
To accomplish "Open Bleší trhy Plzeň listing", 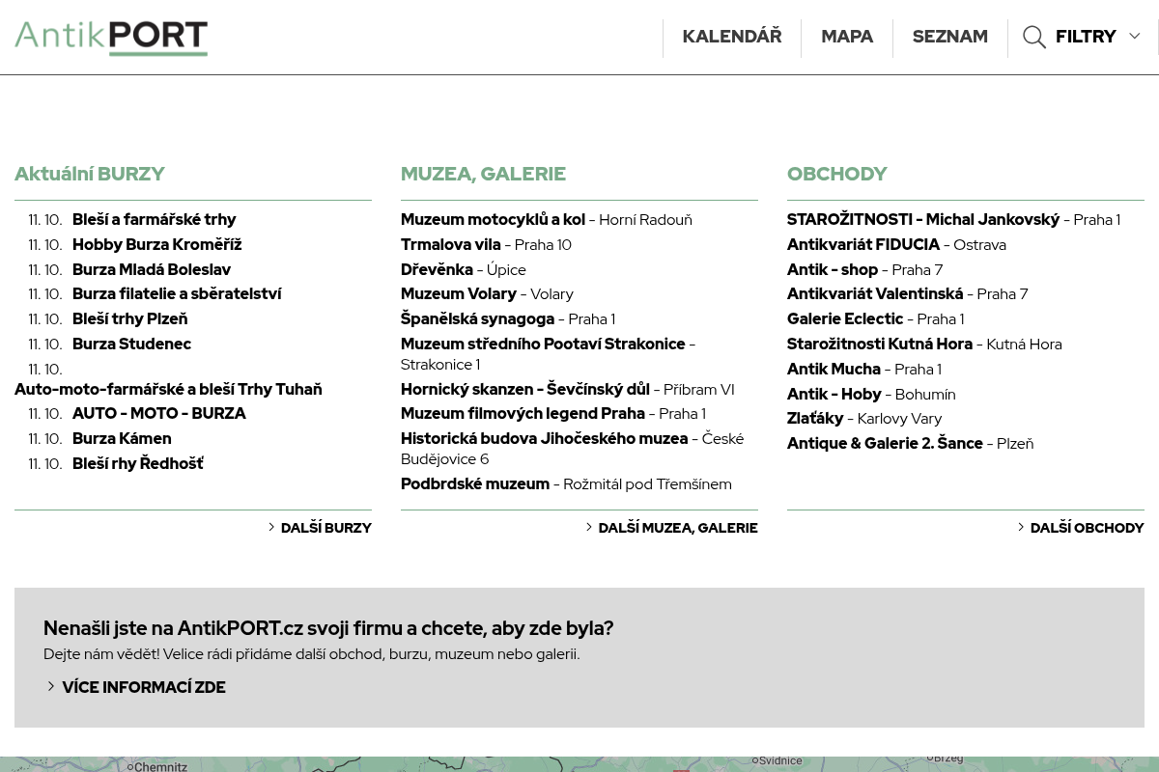I will [x=130, y=319].
